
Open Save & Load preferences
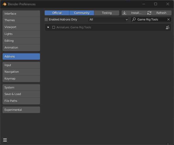click(x=21, y=94)
